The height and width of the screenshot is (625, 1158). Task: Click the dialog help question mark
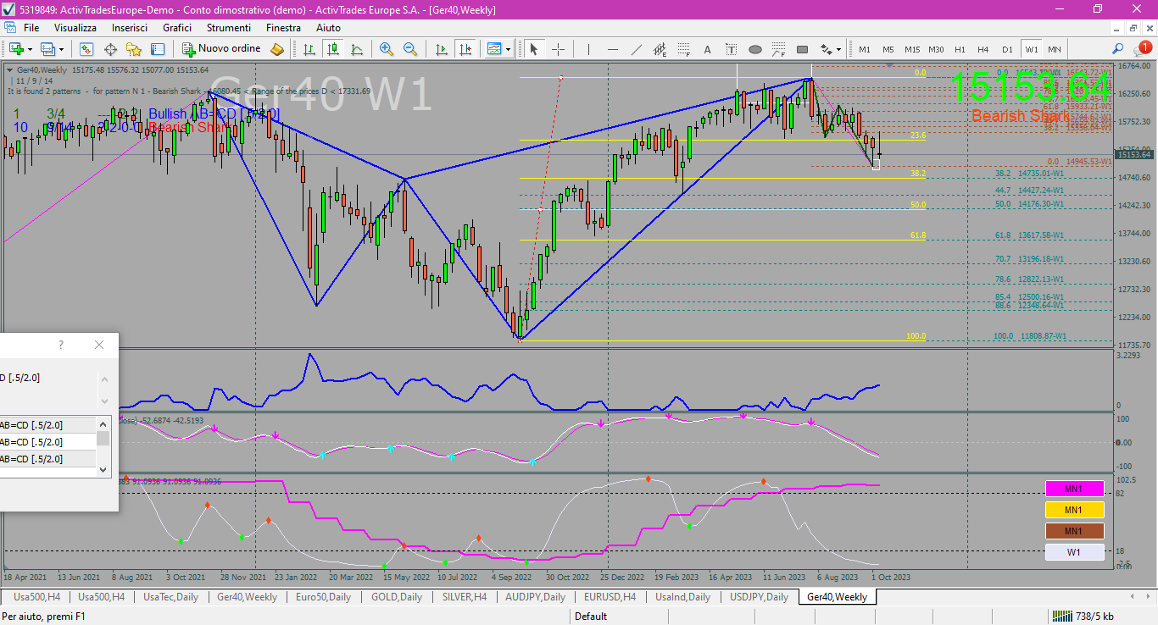(x=61, y=345)
